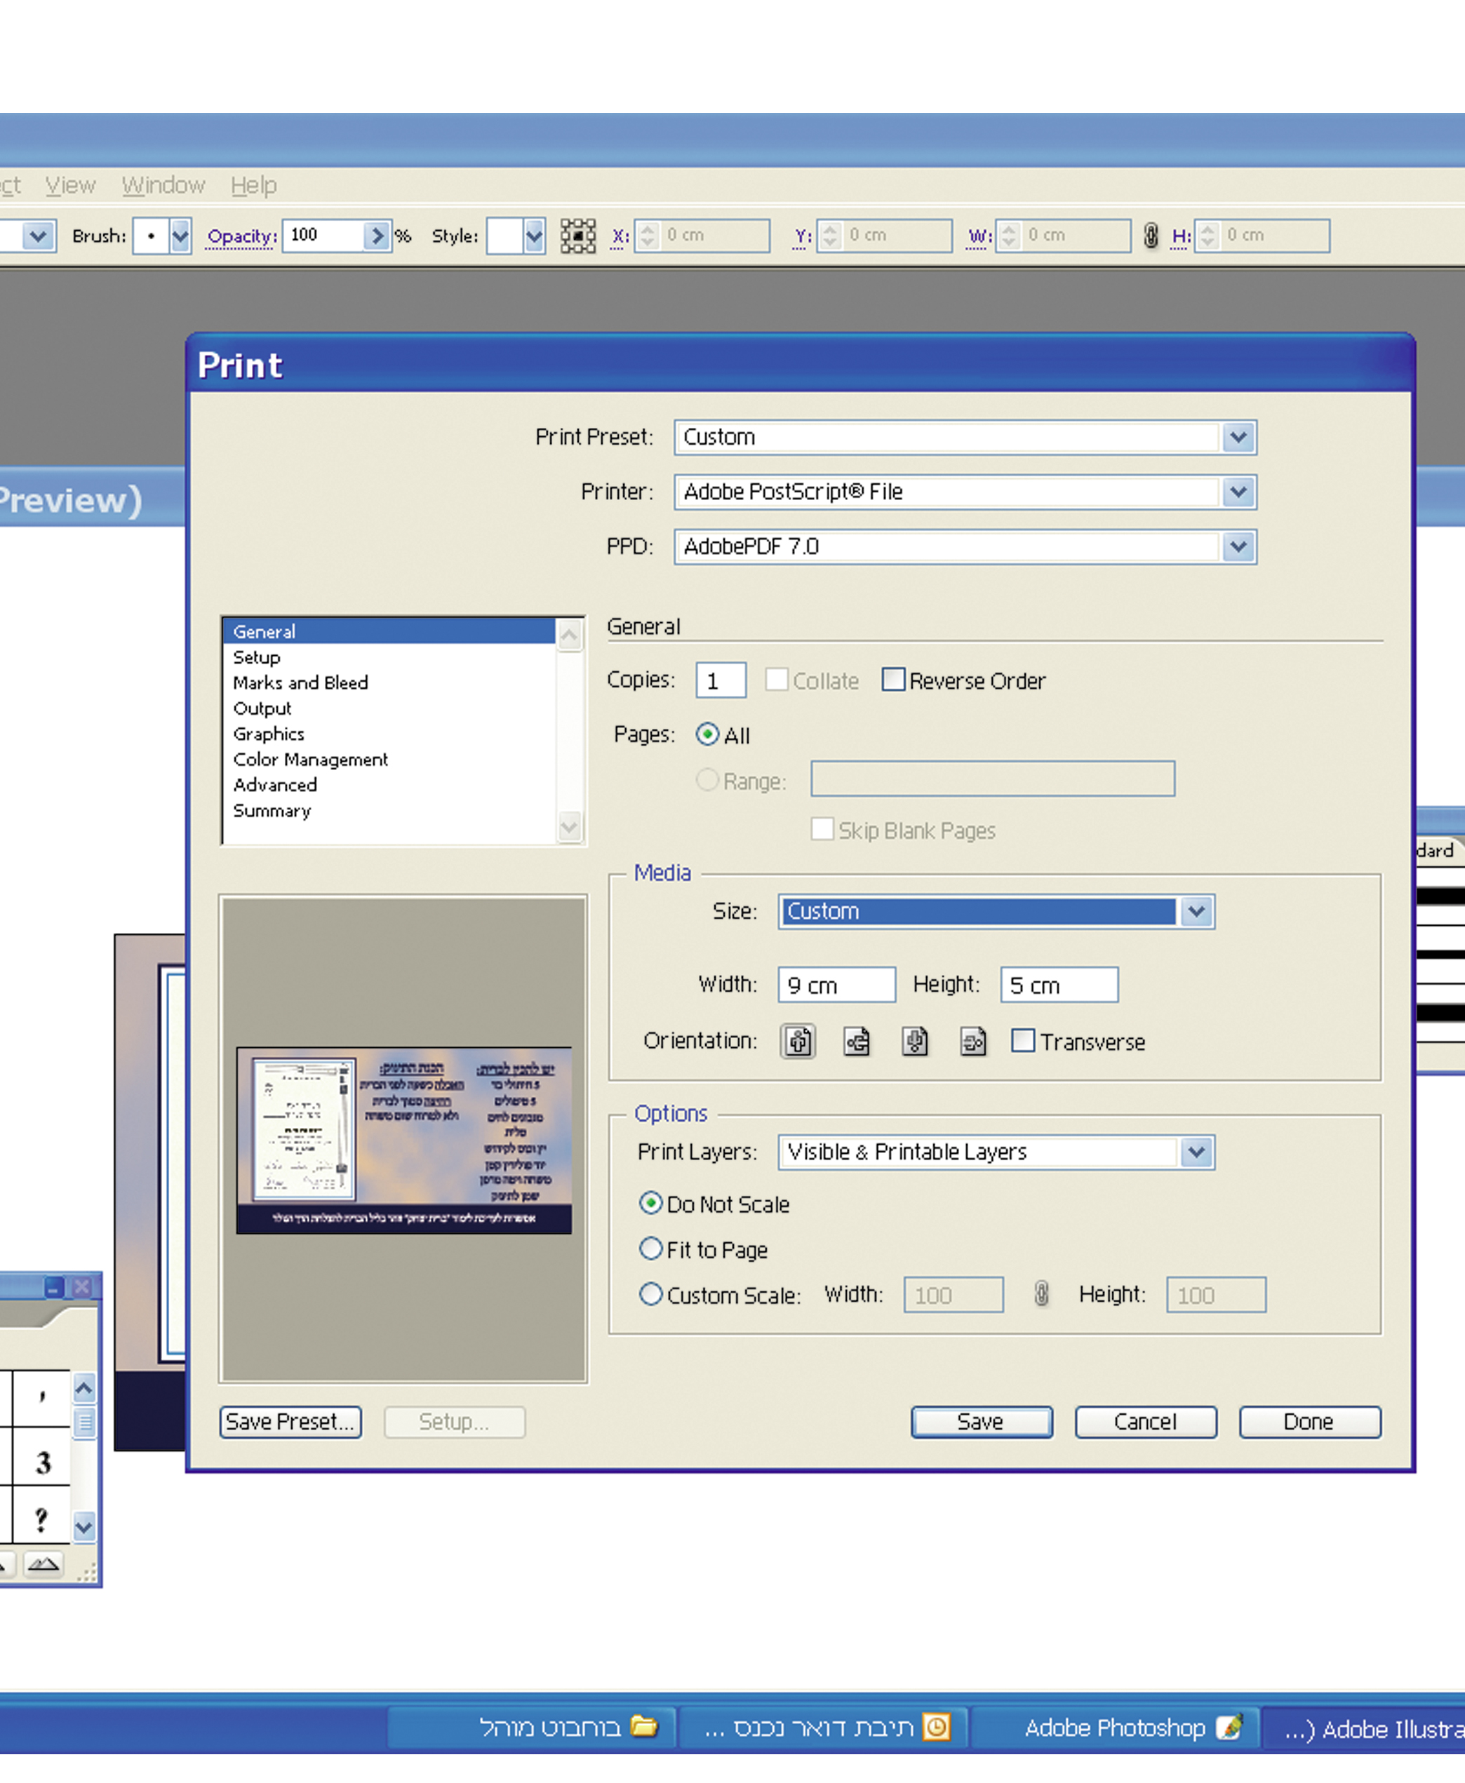Click the Opacity slider arrow
1465x1783 pixels.
(377, 235)
